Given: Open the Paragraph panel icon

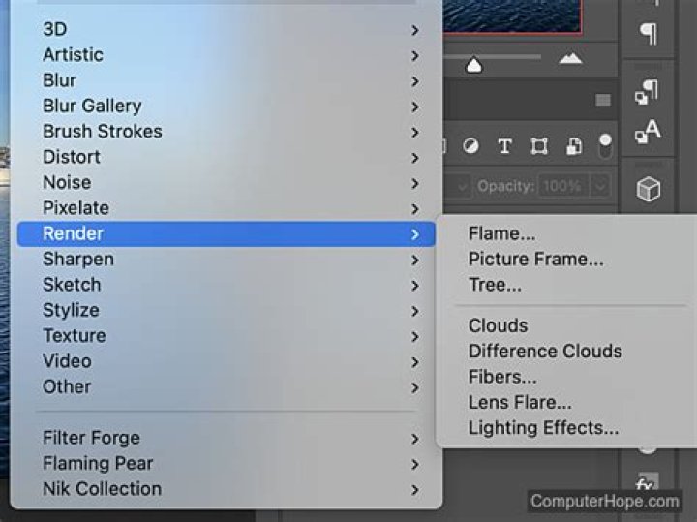Looking at the screenshot, I should [x=648, y=33].
